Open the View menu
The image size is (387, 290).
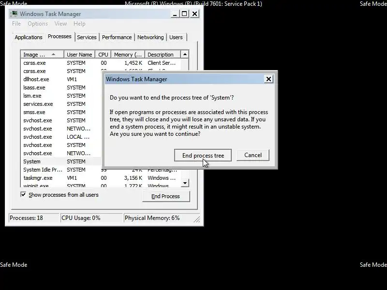[60, 24]
